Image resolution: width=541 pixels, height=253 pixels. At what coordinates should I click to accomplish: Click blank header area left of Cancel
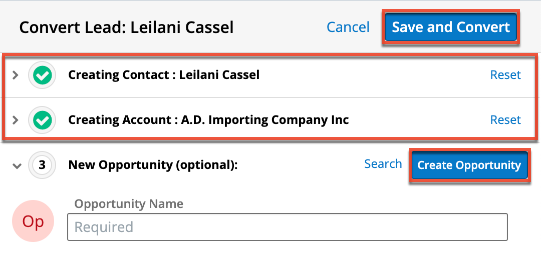[x=281, y=27]
